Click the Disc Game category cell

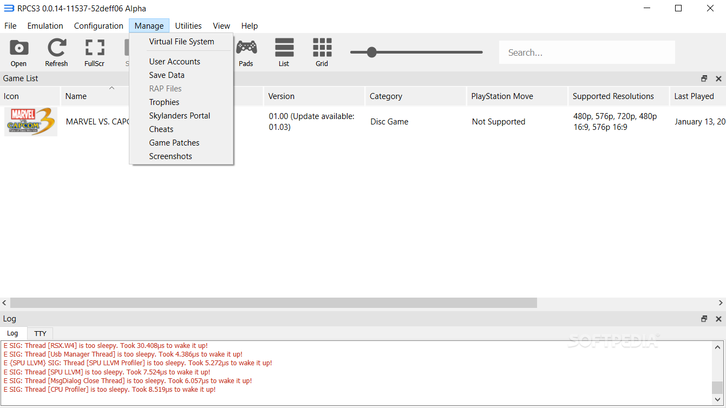(x=389, y=122)
